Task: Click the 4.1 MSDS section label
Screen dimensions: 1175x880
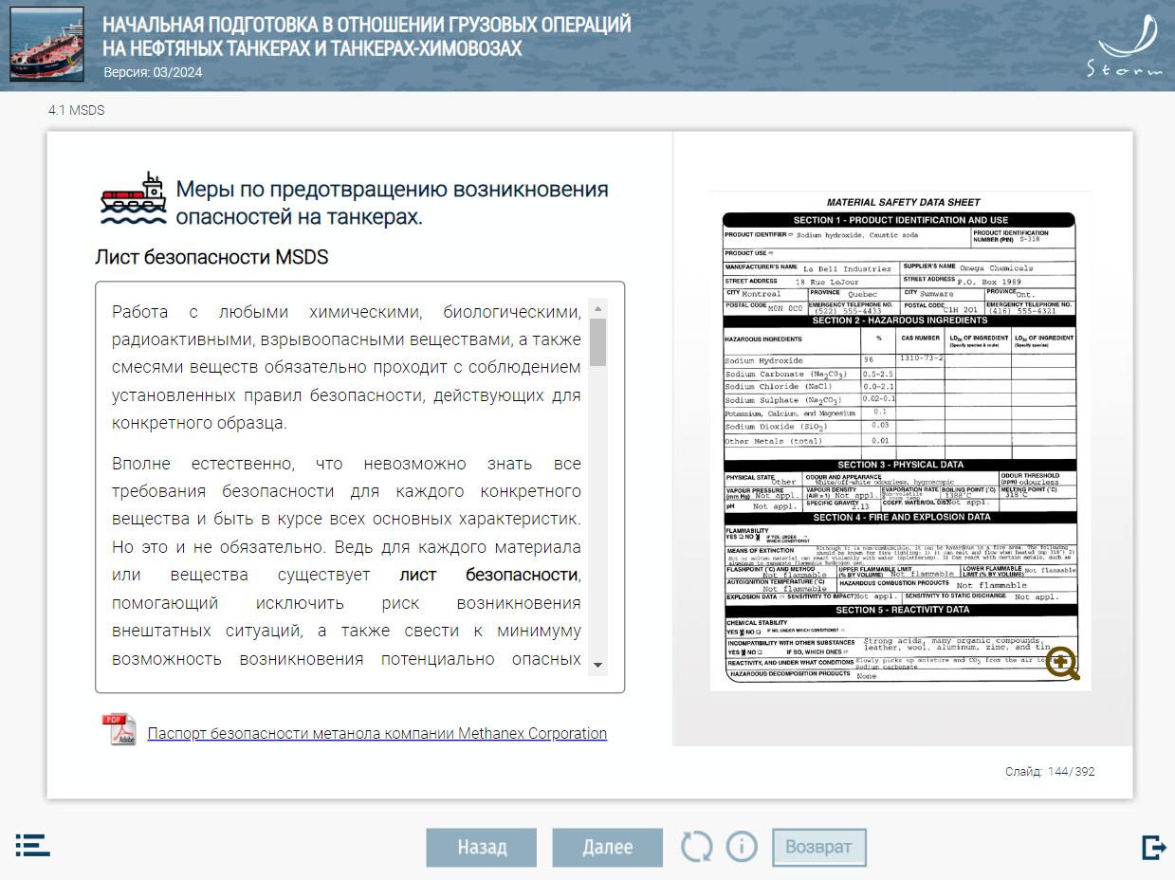Action: (76, 110)
